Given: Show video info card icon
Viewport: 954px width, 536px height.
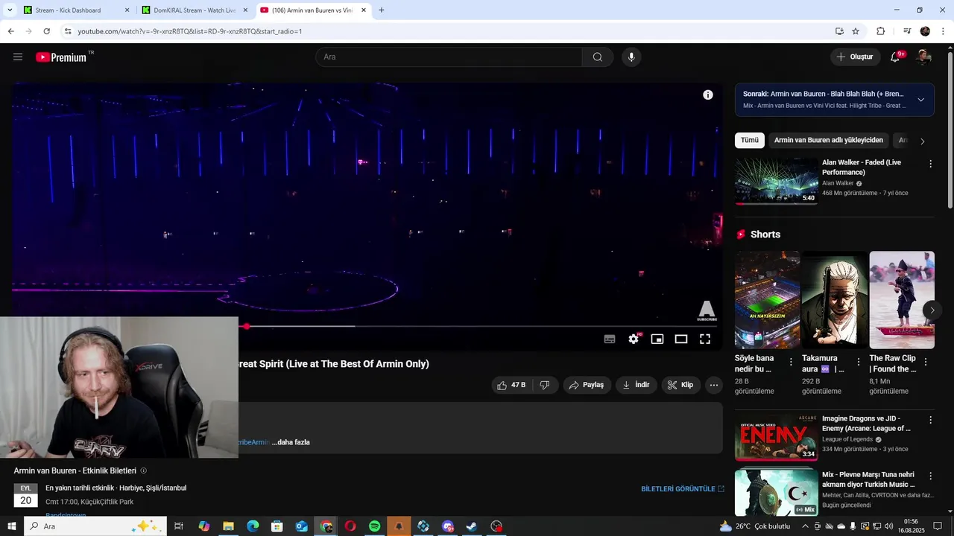Looking at the screenshot, I should (708, 95).
